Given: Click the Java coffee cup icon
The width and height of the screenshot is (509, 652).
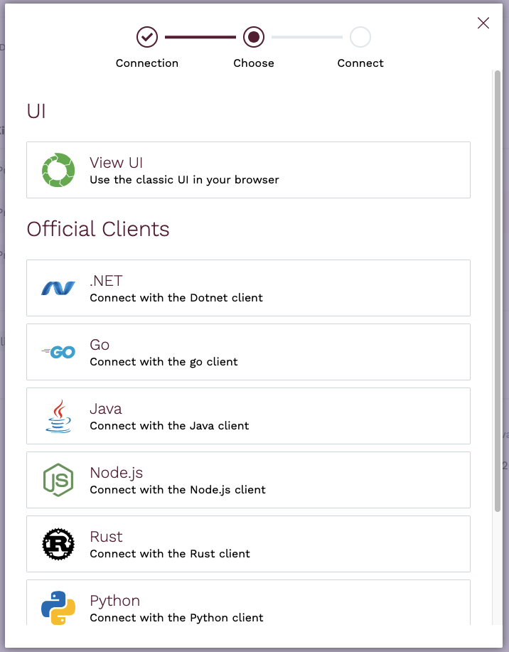Looking at the screenshot, I should pyautogui.click(x=58, y=416).
